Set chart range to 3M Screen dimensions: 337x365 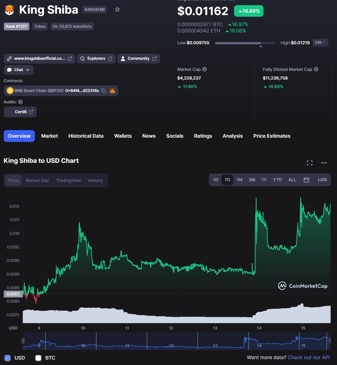coord(252,180)
